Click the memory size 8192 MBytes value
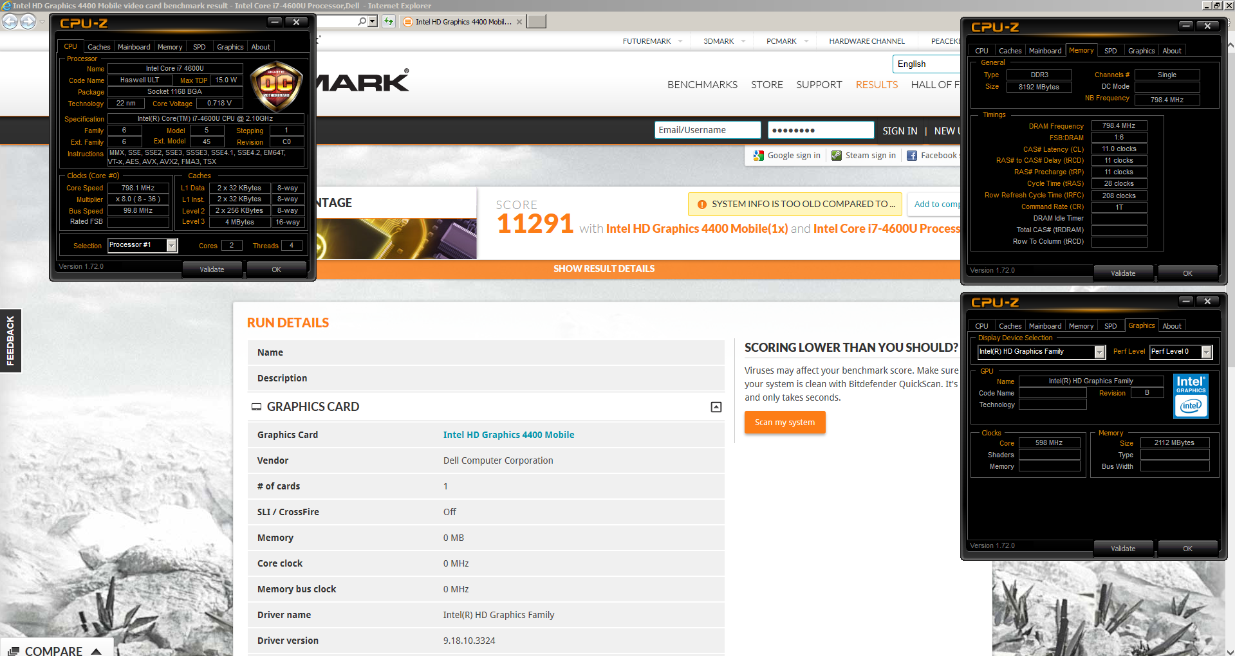This screenshot has width=1235, height=656. 1039,87
